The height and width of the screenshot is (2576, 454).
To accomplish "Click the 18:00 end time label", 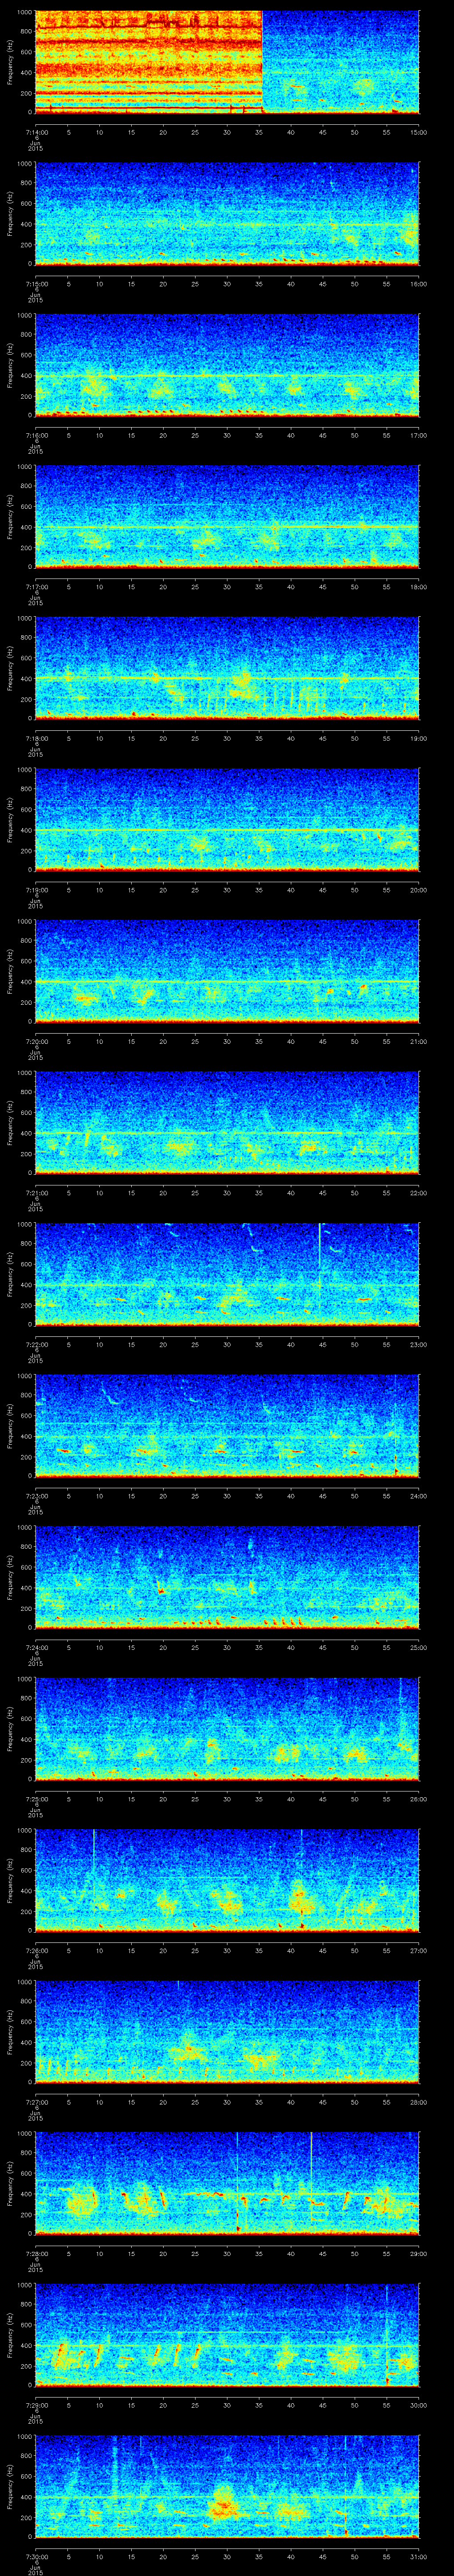I will (418, 587).
